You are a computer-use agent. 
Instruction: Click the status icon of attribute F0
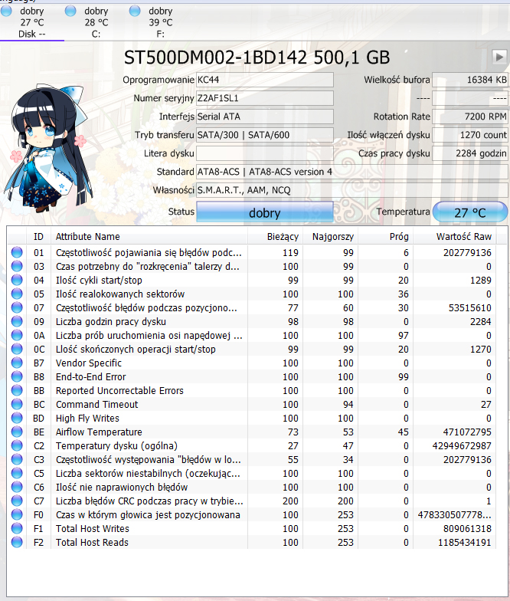(x=17, y=514)
